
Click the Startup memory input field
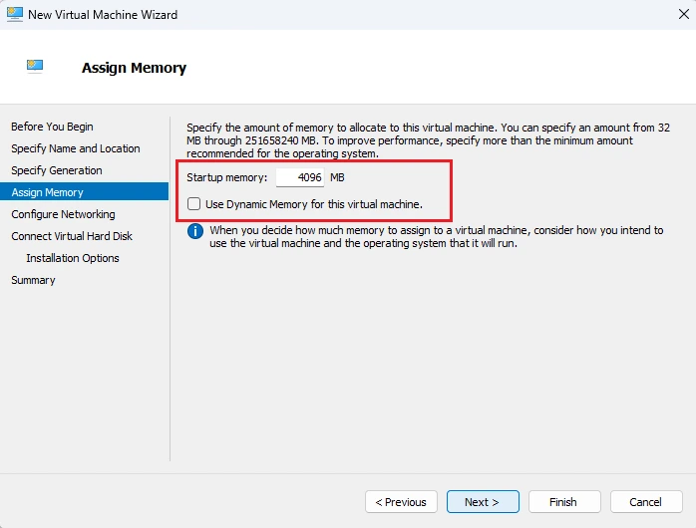tap(300, 177)
